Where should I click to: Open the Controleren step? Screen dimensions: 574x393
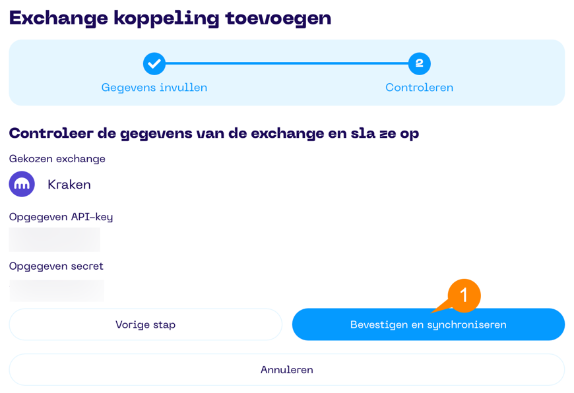(x=420, y=87)
